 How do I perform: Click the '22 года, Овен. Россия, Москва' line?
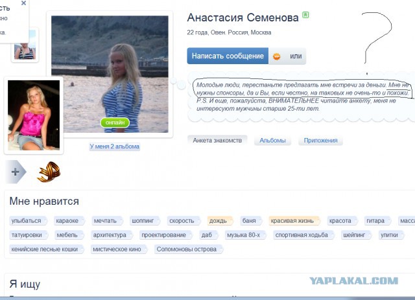pos(229,32)
